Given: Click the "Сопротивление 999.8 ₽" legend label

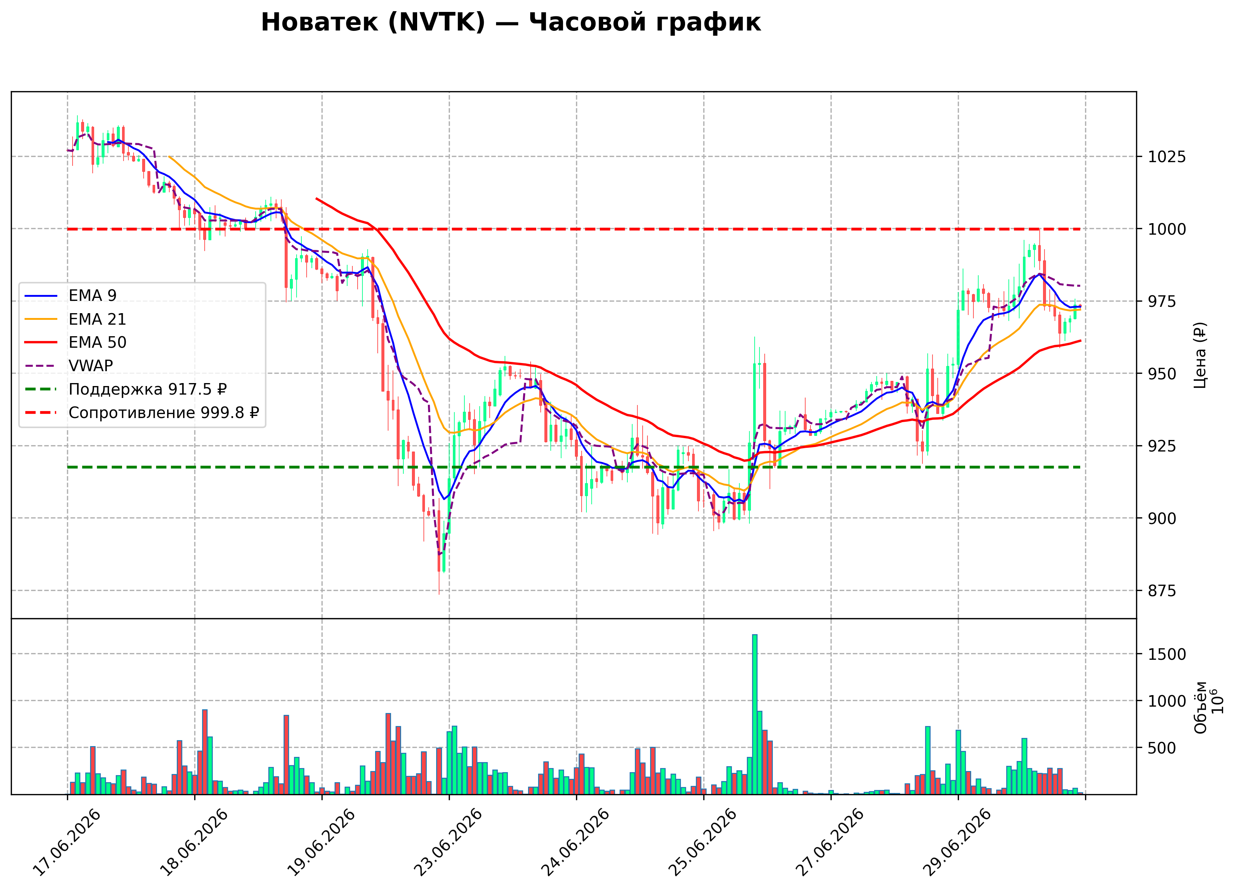Looking at the screenshot, I should click(x=164, y=413).
